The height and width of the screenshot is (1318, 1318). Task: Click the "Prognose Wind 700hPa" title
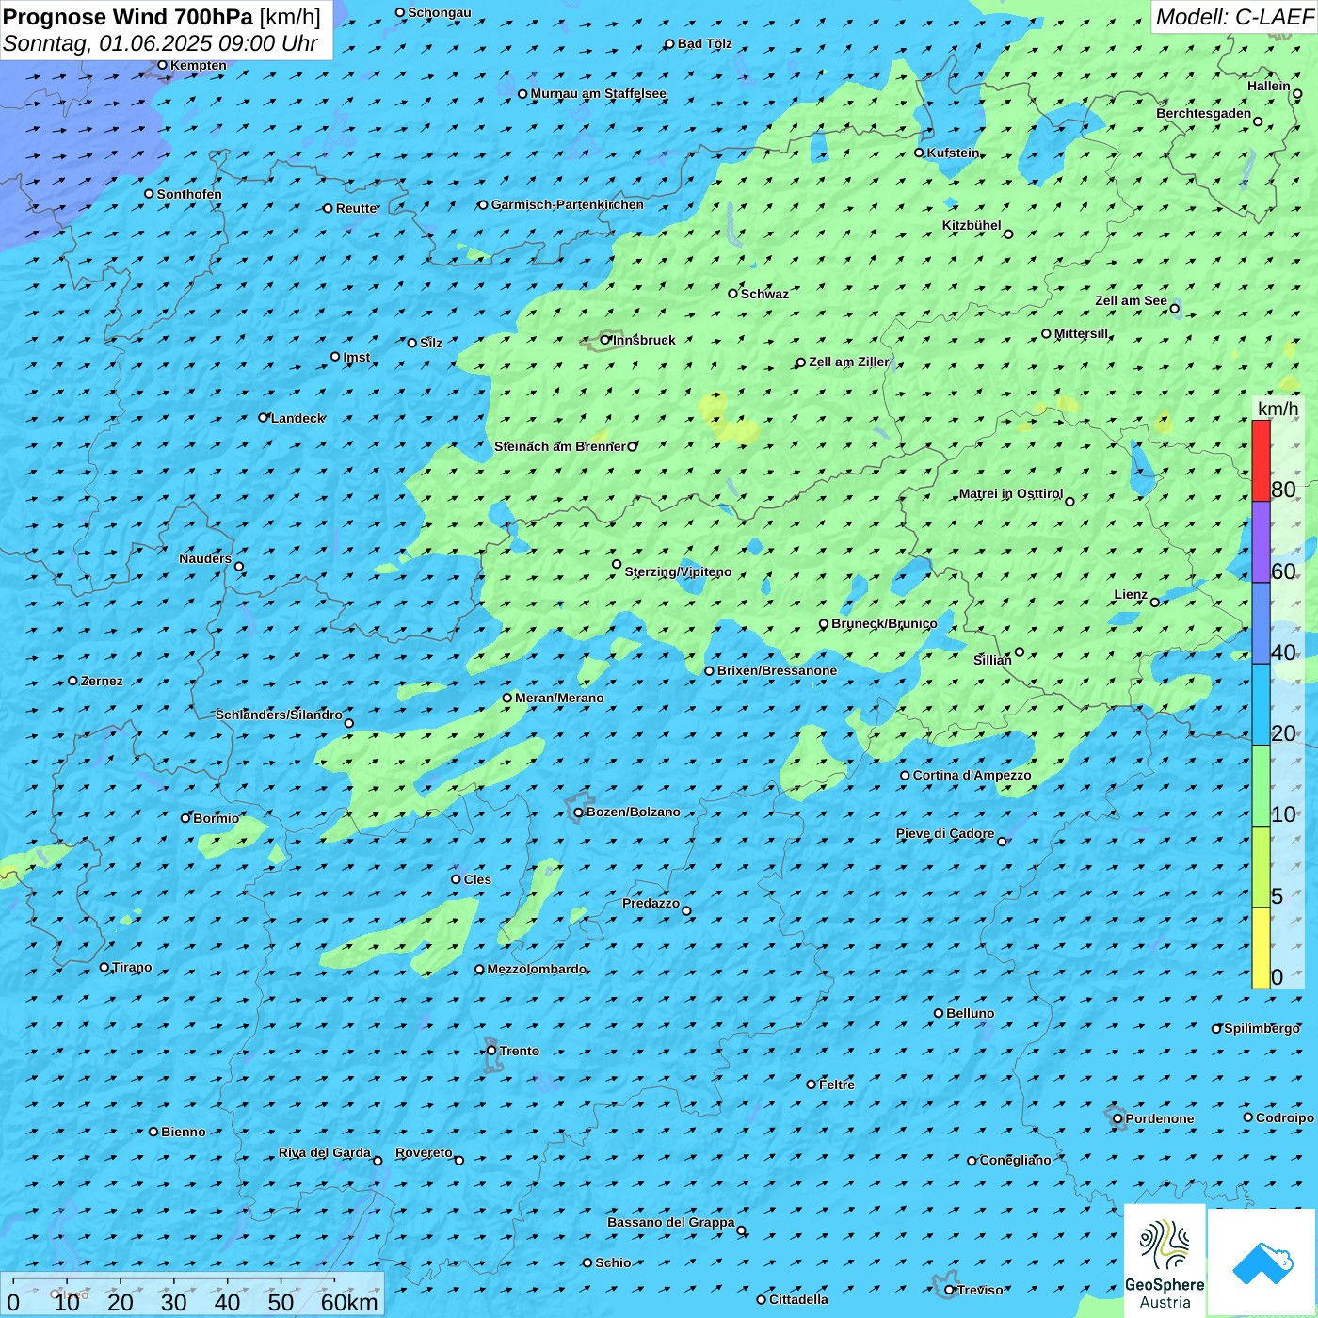tap(129, 17)
